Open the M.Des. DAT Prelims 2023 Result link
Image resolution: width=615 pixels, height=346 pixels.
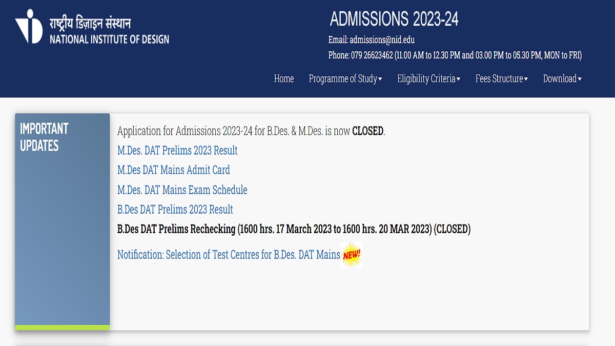click(177, 151)
